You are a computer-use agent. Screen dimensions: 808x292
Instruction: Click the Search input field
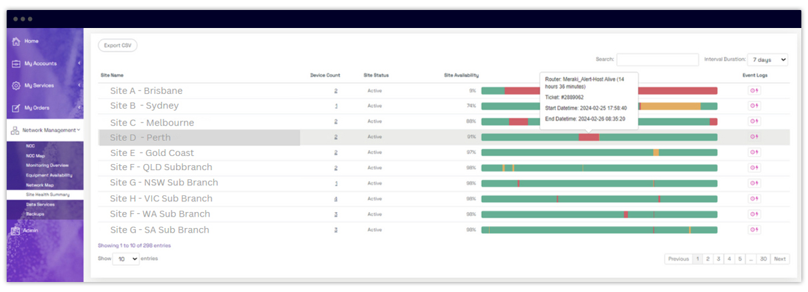(x=657, y=60)
